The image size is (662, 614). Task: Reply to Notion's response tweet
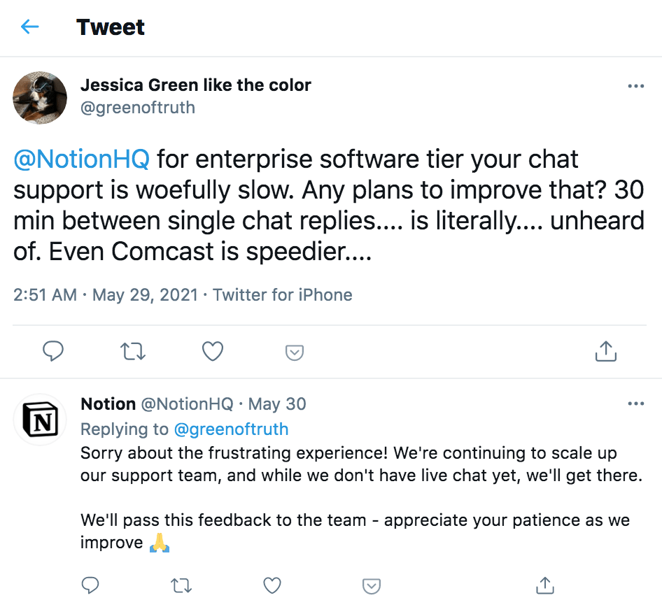(x=90, y=585)
